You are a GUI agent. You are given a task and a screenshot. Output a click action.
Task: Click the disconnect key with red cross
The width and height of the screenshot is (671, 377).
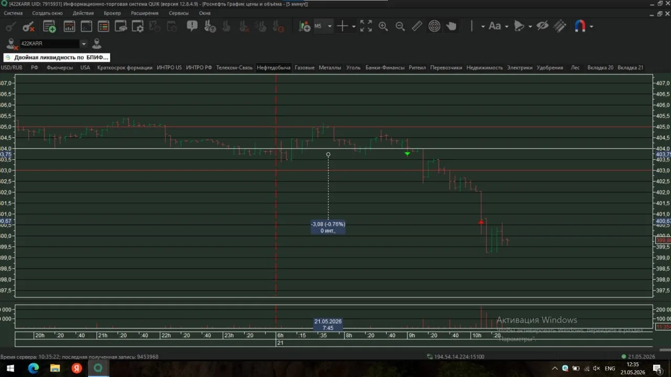pyautogui.click(x=28, y=26)
